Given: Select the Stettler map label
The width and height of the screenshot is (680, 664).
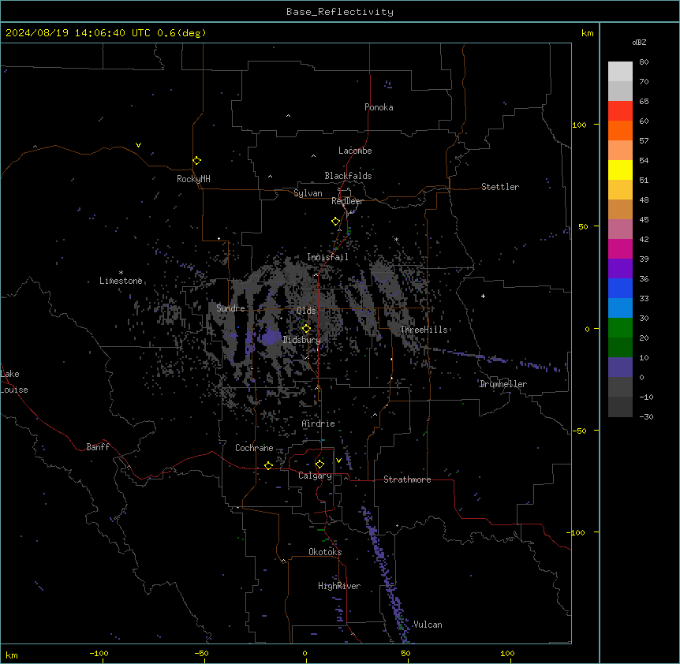Looking at the screenshot, I should [x=500, y=187].
